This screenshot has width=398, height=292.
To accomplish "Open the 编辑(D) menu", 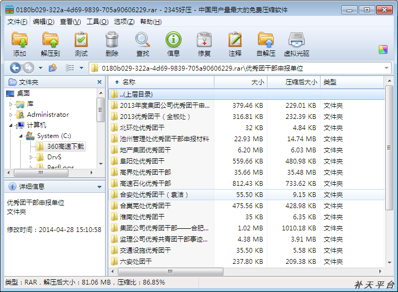I will pos(44,22).
